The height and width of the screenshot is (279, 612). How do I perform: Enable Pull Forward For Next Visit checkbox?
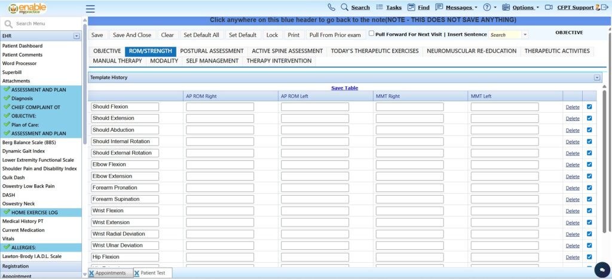coord(372,34)
